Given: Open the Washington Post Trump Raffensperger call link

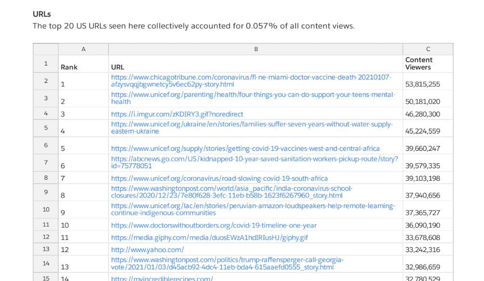Looking at the screenshot, I should point(227,260).
